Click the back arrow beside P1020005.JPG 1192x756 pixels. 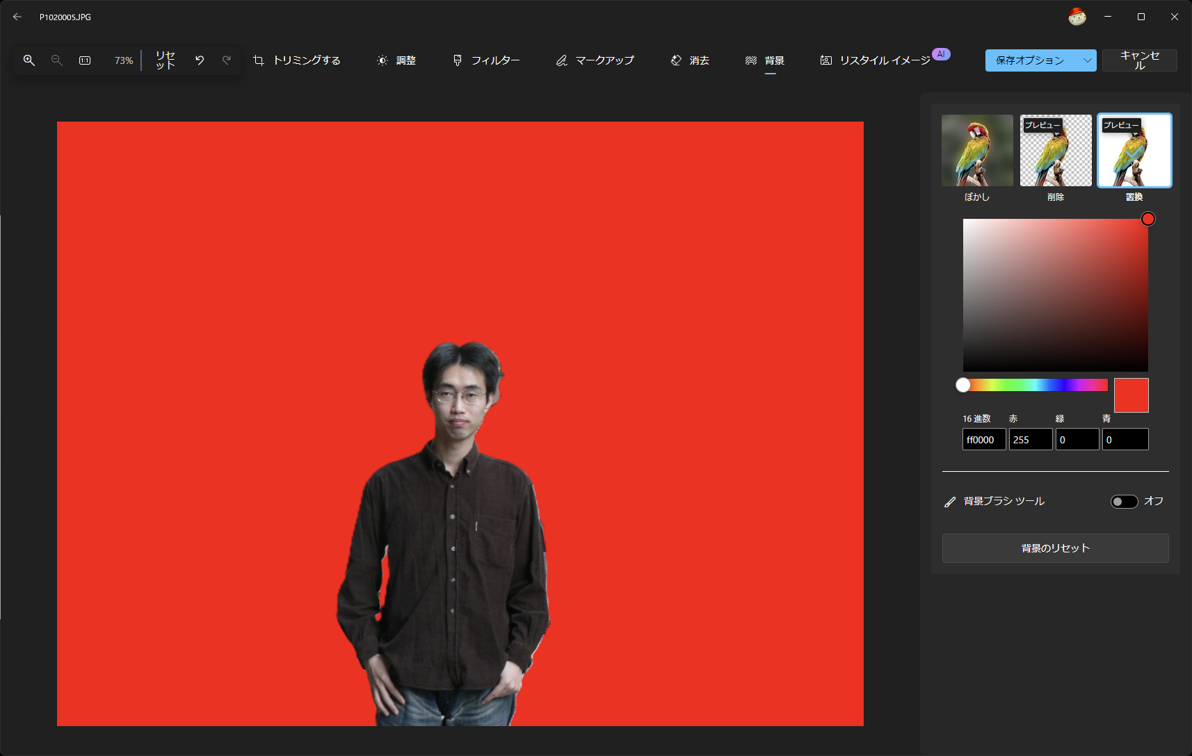[x=17, y=17]
